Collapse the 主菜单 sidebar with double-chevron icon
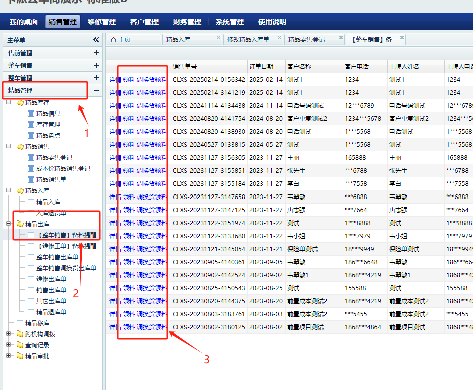 pos(96,40)
